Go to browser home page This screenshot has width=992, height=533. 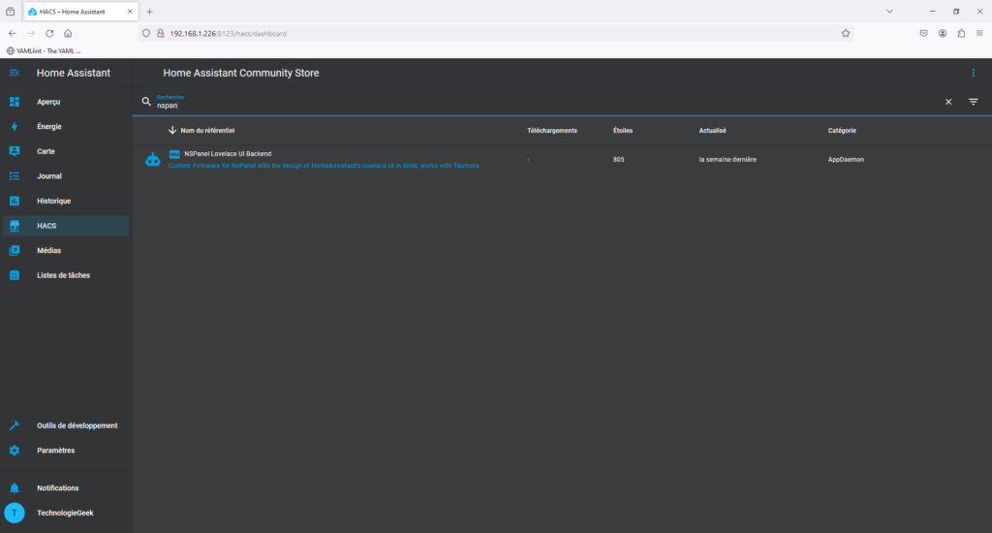[x=68, y=34]
